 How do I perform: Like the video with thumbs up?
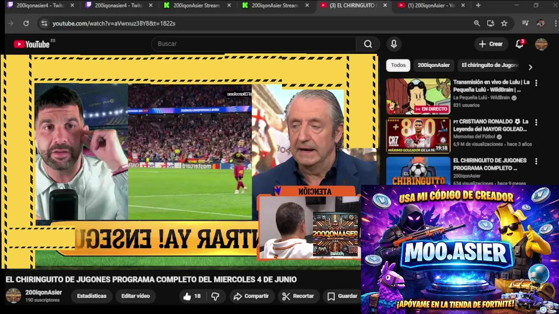tap(192, 296)
